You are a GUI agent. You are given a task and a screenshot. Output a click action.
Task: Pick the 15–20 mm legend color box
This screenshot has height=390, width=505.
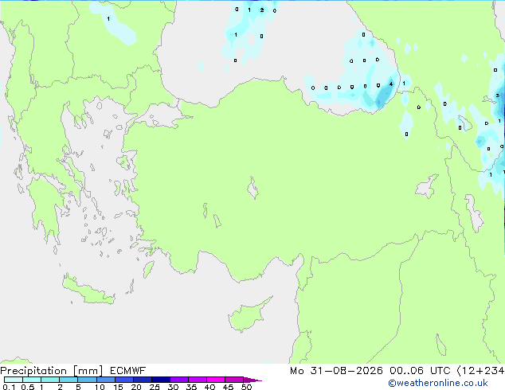pos(123,380)
